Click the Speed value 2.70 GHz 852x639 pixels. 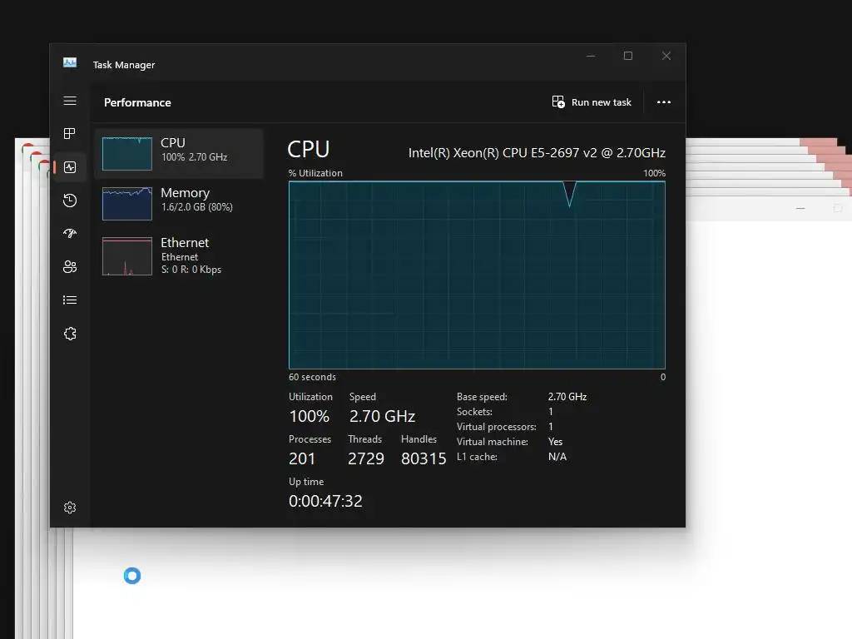[382, 416]
